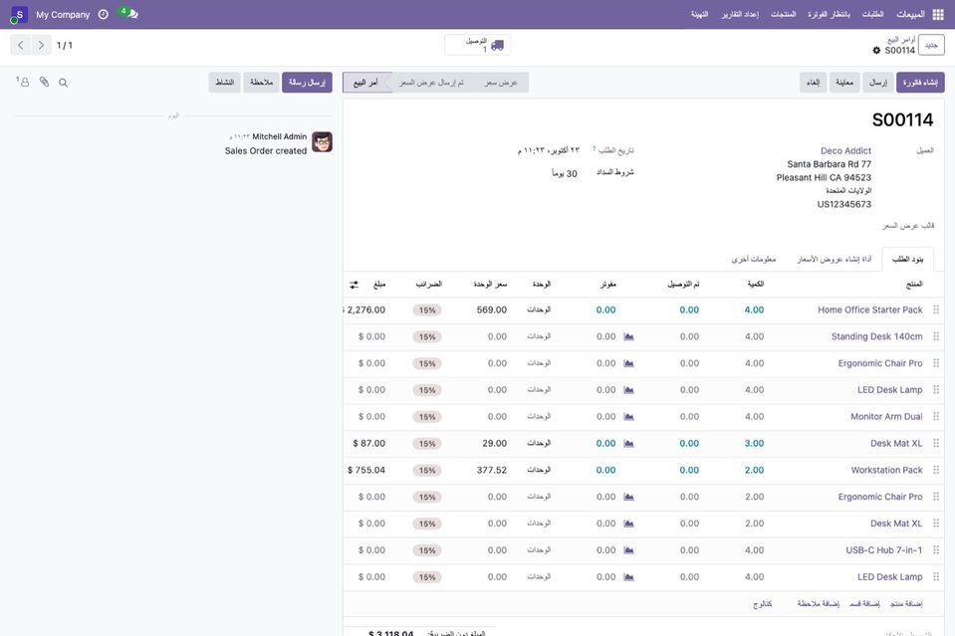955x636 pixels.
Task: Open column options adjust icon in table header
Action: (354, 285)
